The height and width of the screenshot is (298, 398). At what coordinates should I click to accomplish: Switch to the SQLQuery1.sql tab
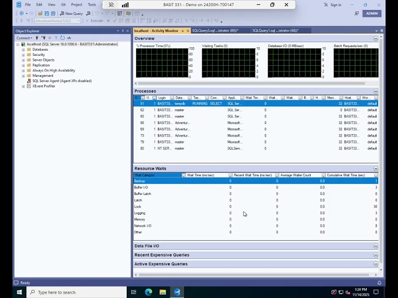[x=275, y=30]
